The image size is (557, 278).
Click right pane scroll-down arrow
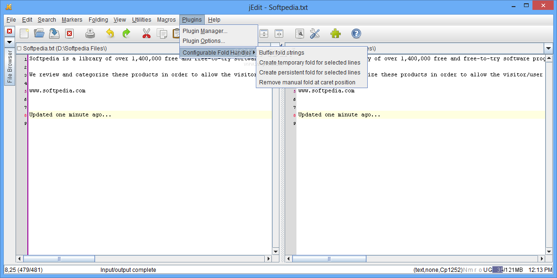click(549, 252)
